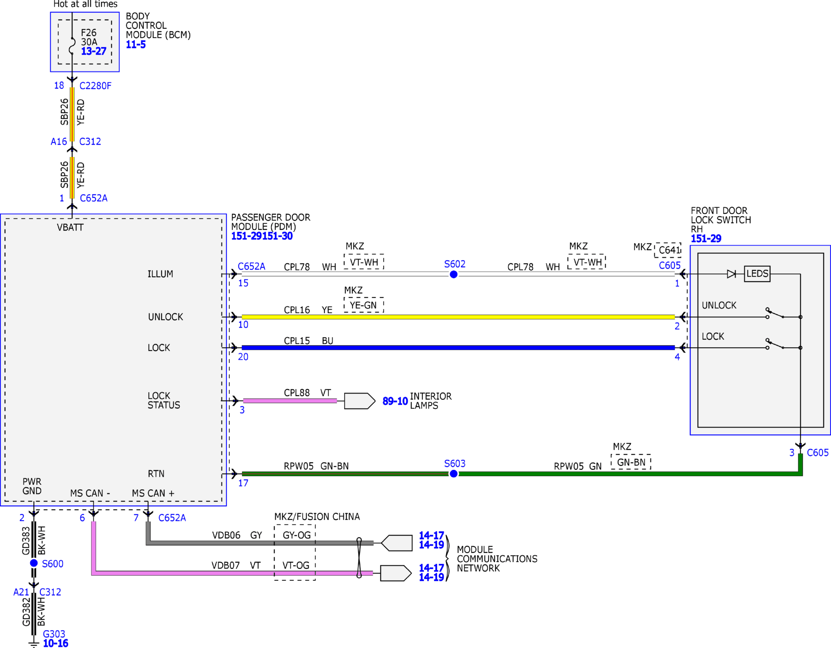Select the yellow CPL16 YE wire
This screenshot has width=831, height=648.
pos(458,317)
